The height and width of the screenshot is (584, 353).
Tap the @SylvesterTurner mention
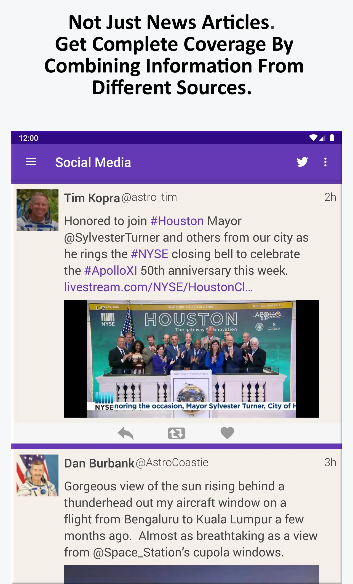click(x=112, y=237)
